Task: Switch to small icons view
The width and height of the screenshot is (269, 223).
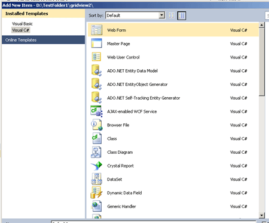Action: click(172, 16)
